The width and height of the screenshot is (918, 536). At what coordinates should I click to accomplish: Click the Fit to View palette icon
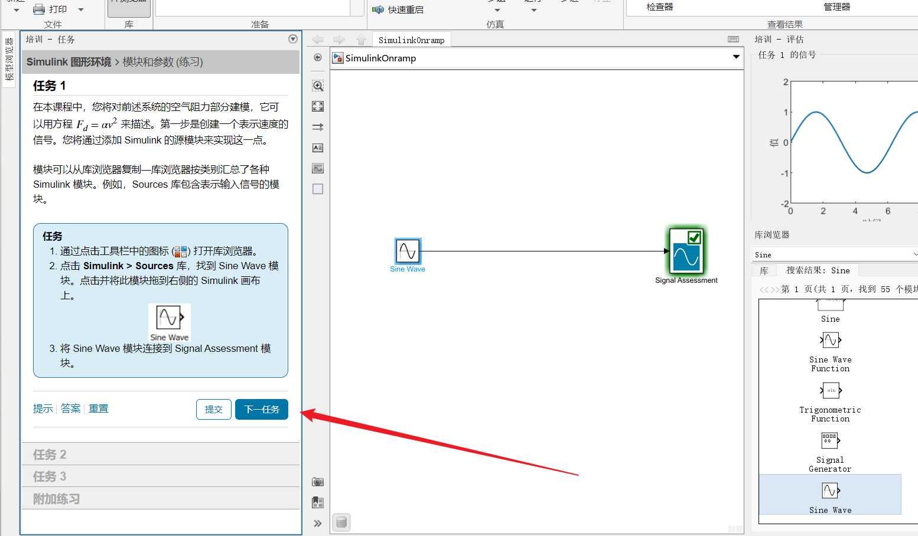318,106
